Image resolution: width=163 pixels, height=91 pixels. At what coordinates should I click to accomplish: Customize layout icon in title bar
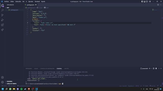[150, 2]
